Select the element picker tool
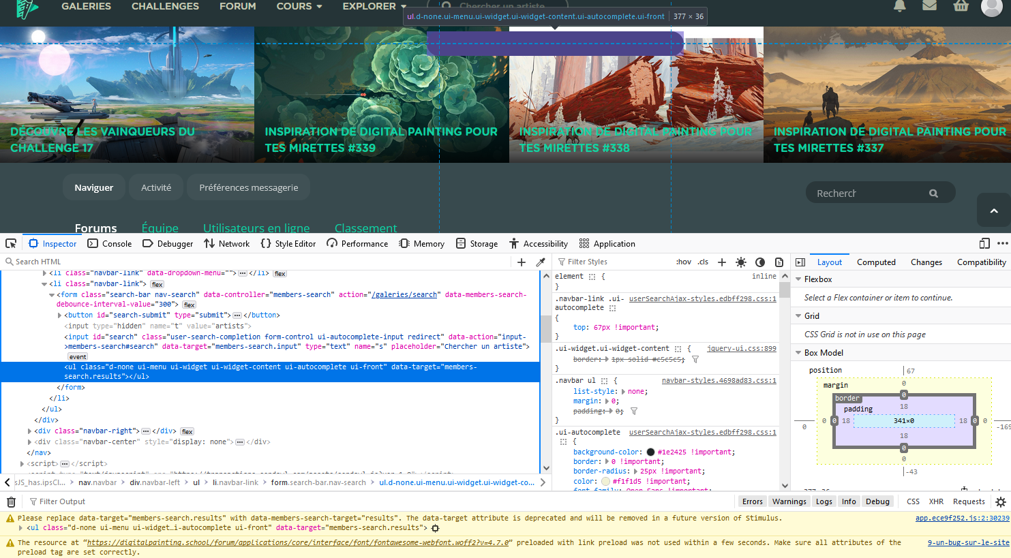This screenshot has height=558, width=1011. click(10, 243)
